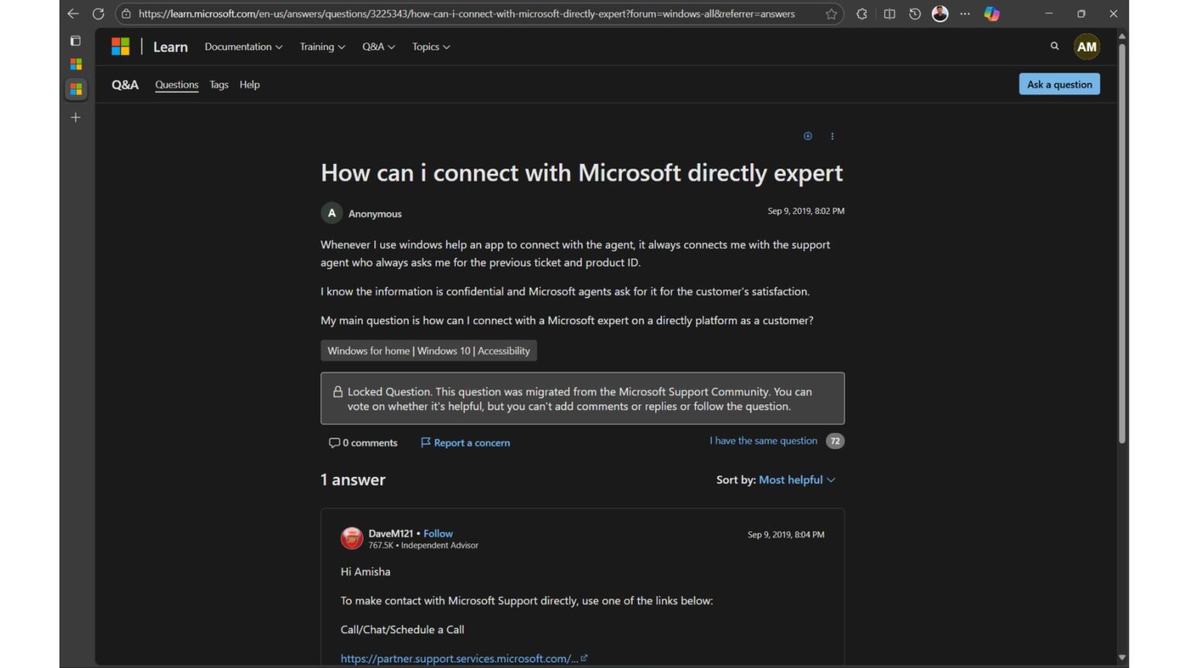Activate the split screen browser icon
The image size is (1188, 668).
tap(889, 13)
